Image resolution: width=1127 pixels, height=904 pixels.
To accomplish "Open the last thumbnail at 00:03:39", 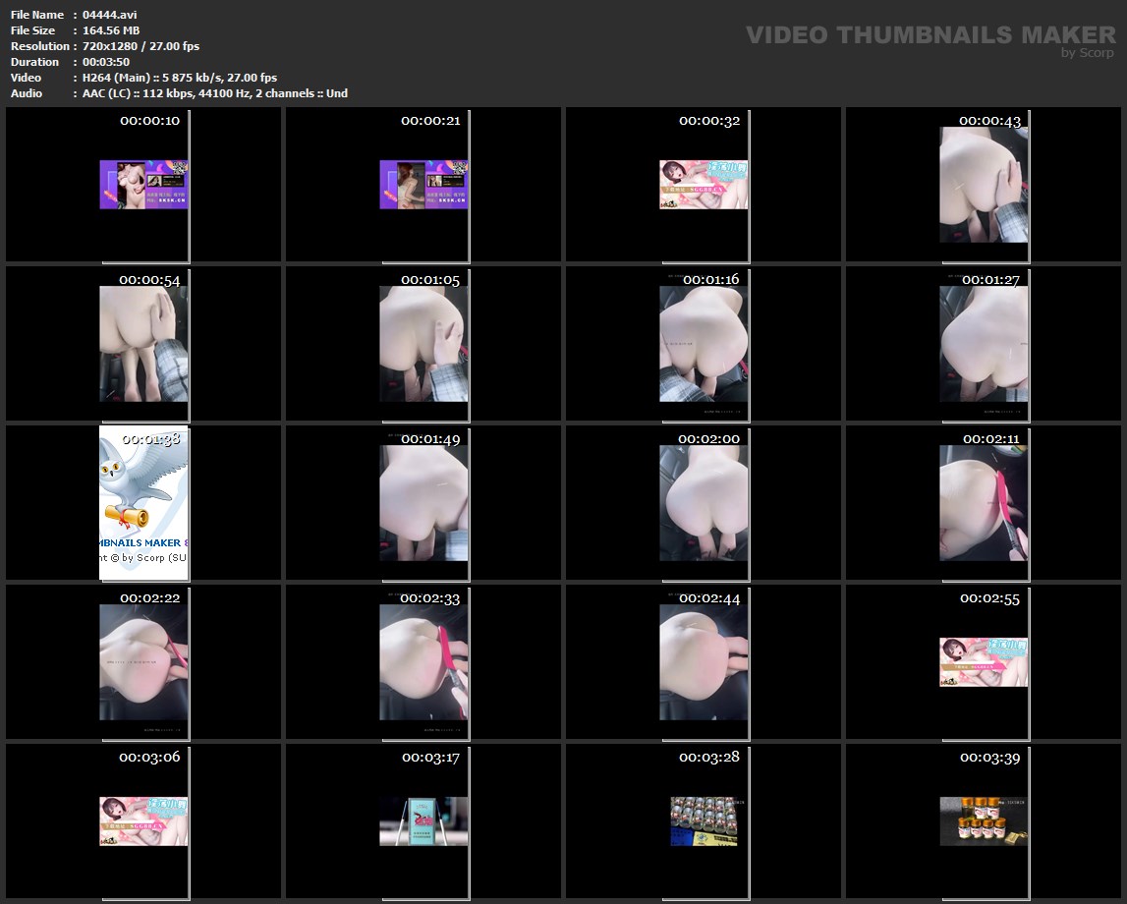I will (984, 821).
